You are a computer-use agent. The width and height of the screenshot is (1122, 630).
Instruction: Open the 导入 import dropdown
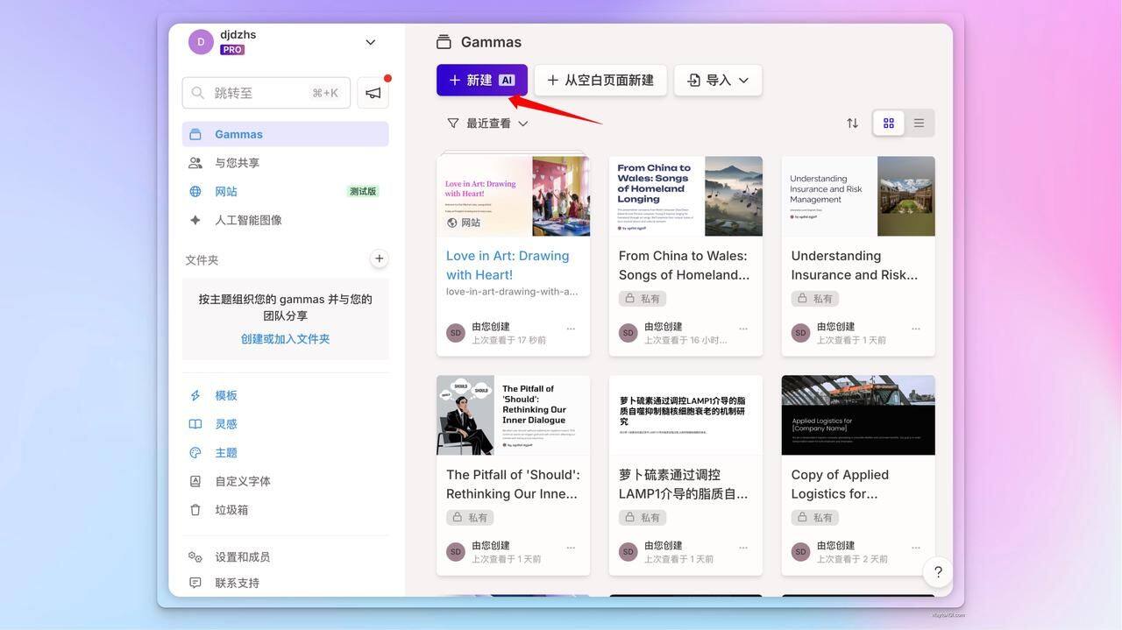point(718,81)
